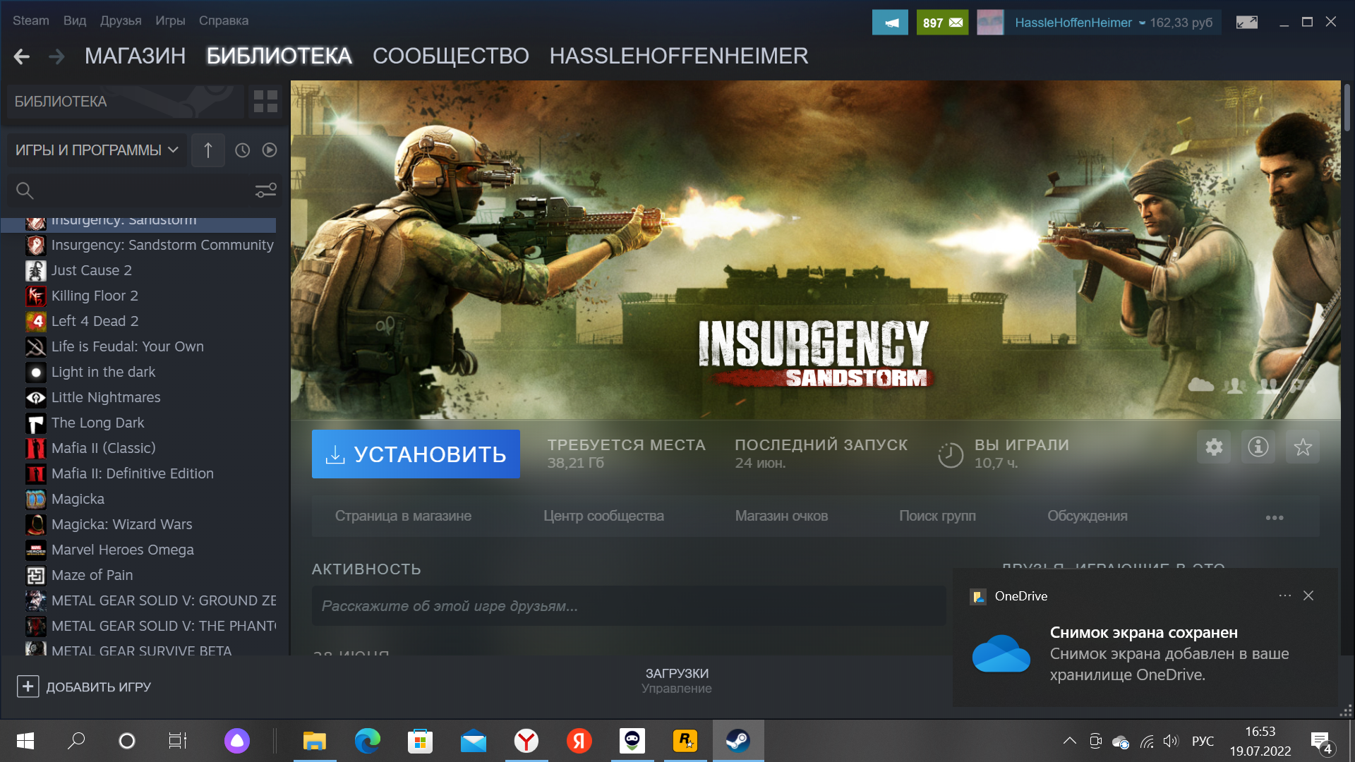Image resolution: width=1355 pixels, height=762 pixels.
Task: Toggle recent activity clock filter
Action: coord(242,150)
